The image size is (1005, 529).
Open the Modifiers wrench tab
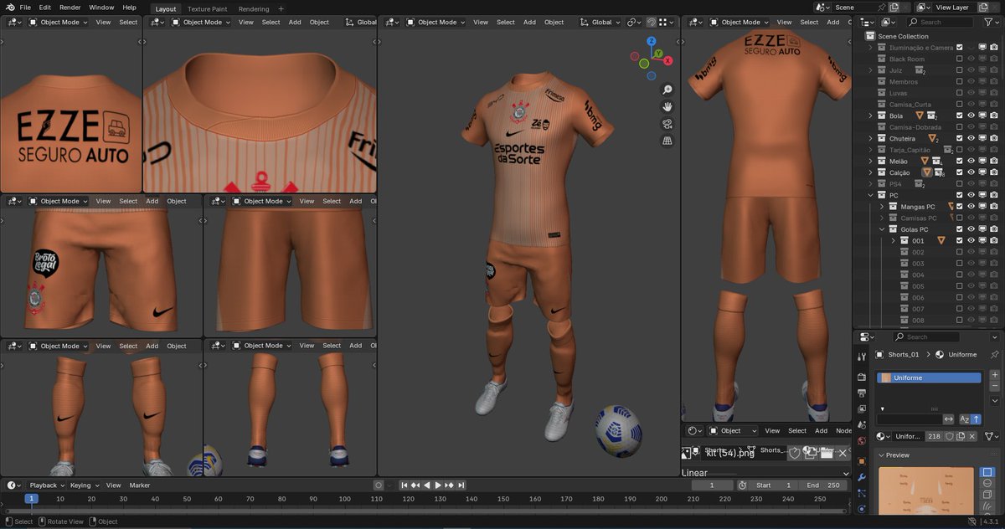tap(862, 477)
